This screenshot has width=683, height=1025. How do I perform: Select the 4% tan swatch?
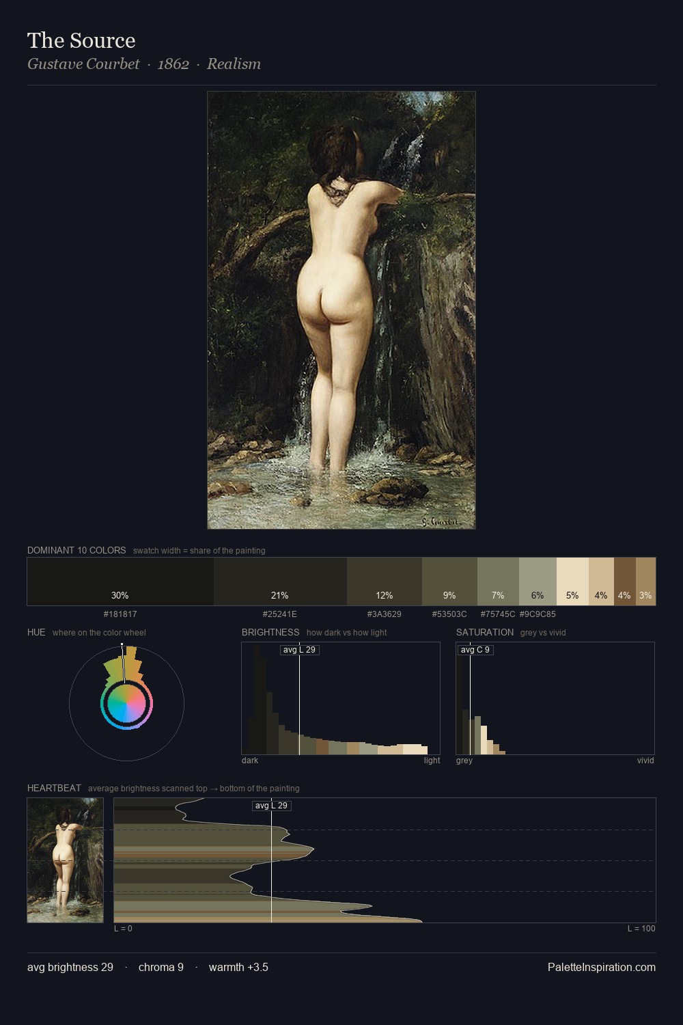pyautogui.click(x=601, y=582)
